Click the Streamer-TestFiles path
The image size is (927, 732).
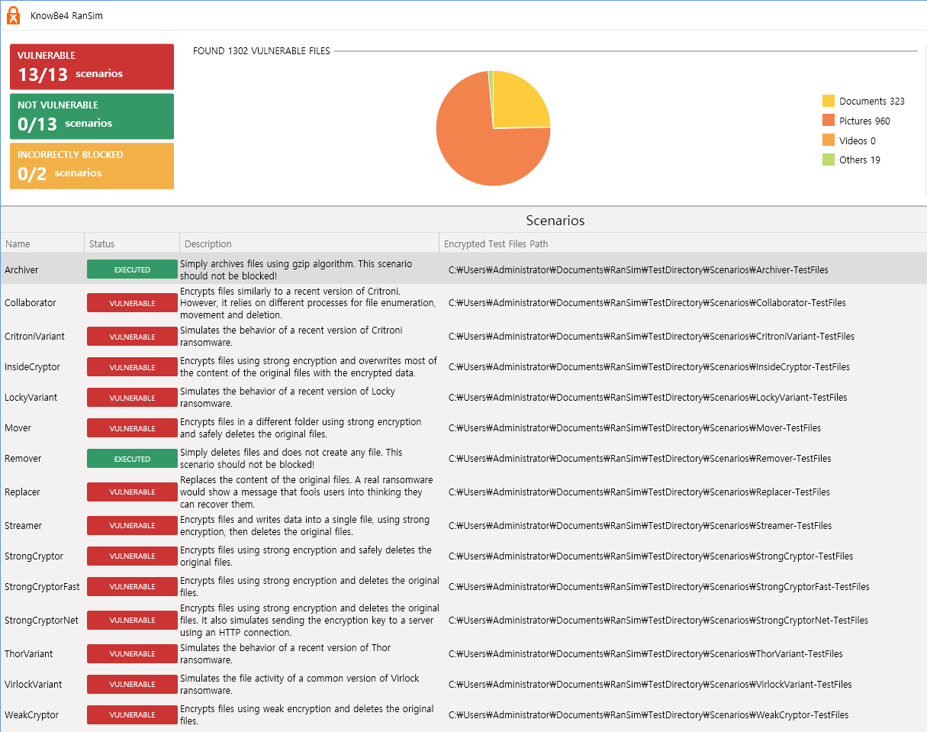click(x=640, y=525)
